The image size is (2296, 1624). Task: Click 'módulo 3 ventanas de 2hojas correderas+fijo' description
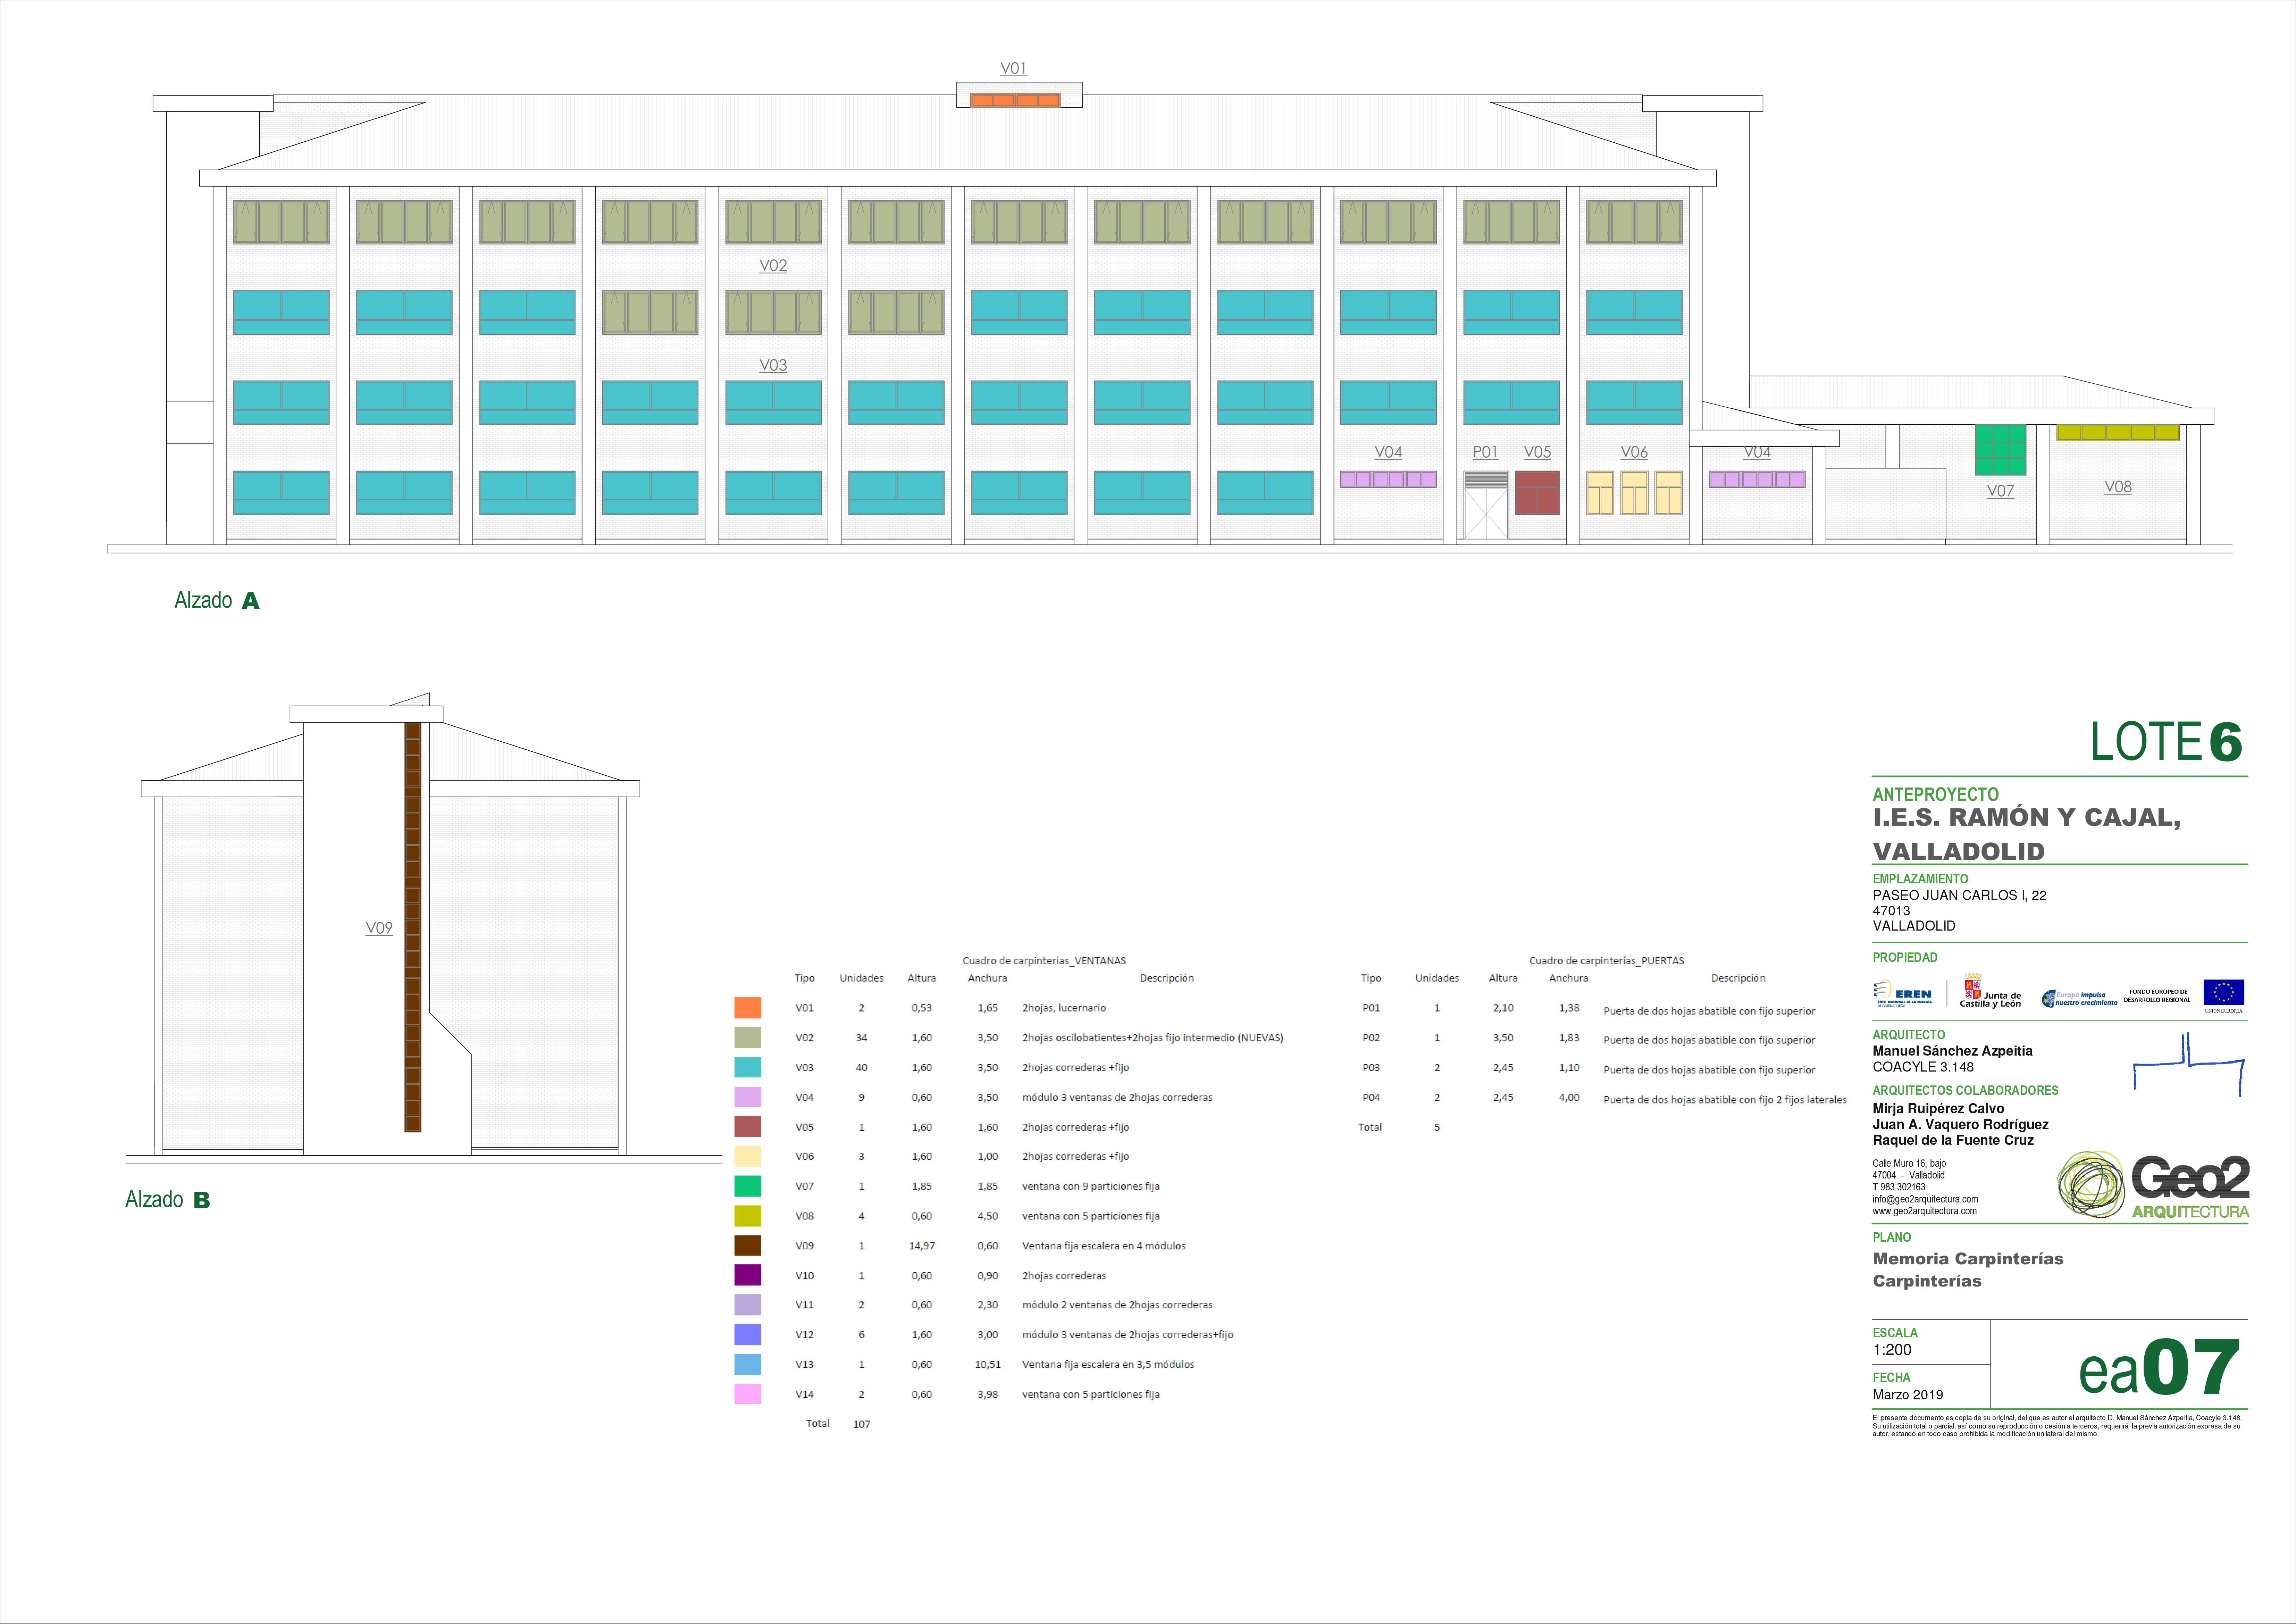point(1128,1335)
